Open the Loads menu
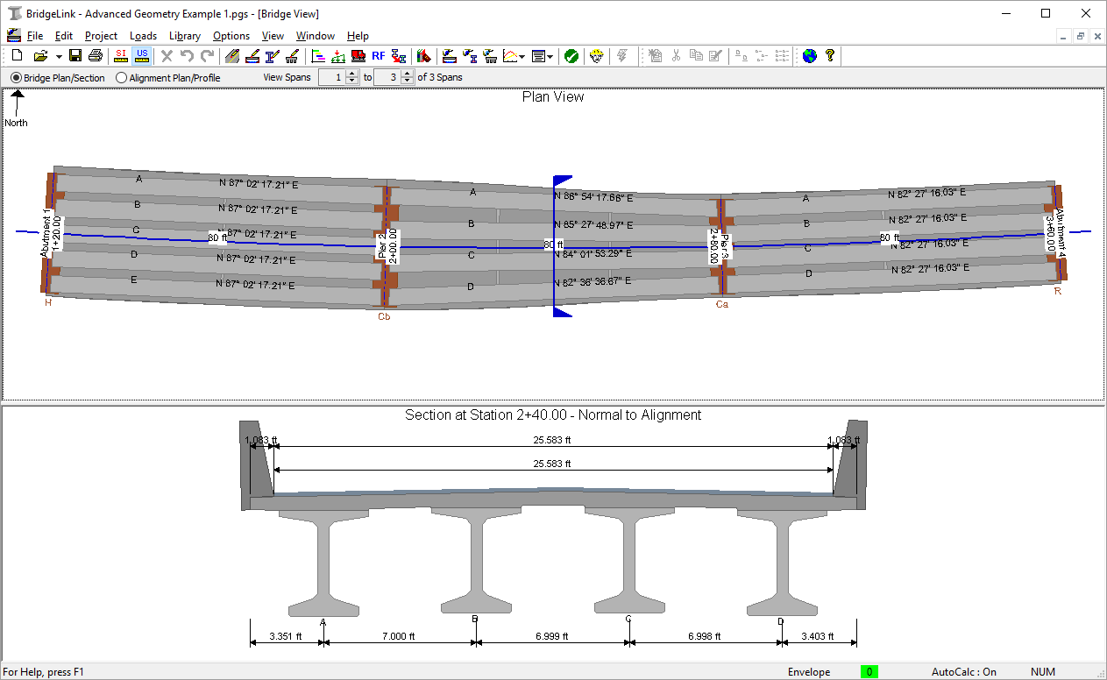Screen dimensions: 1107x680 (x=143, y=36)
